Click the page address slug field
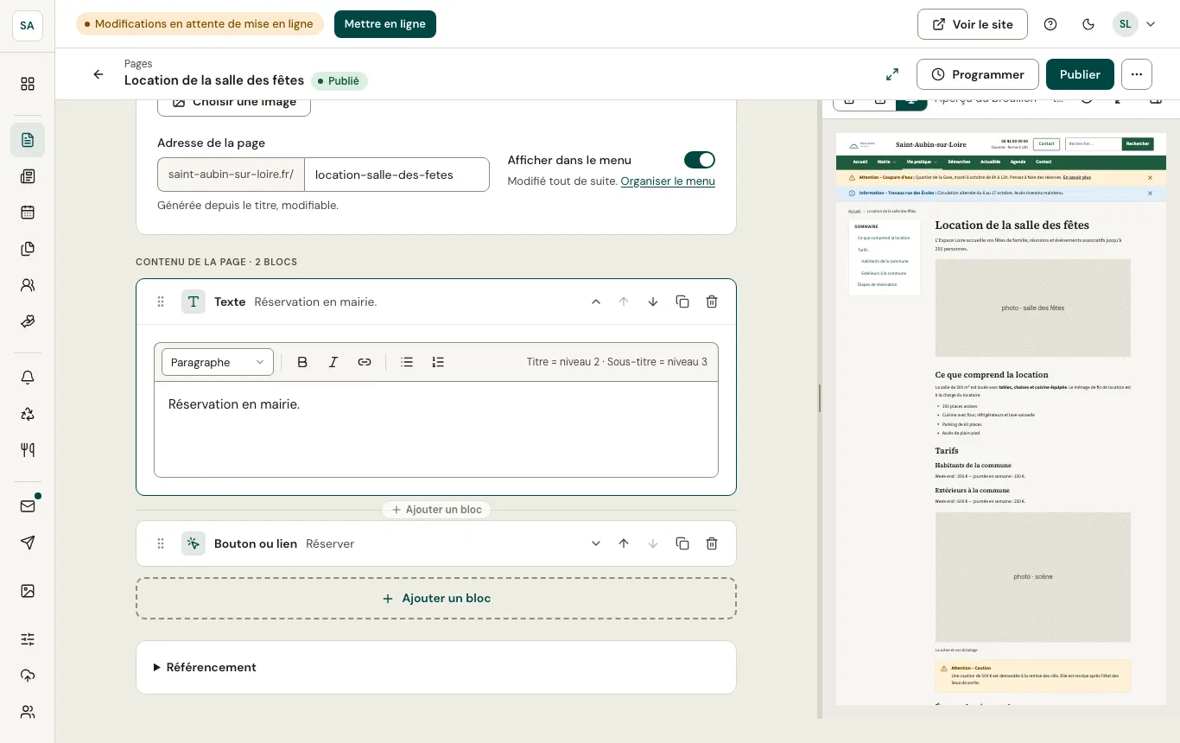The width and height of the screenshot is (1180, 743). pyautogui.click(x=397, y=175)
